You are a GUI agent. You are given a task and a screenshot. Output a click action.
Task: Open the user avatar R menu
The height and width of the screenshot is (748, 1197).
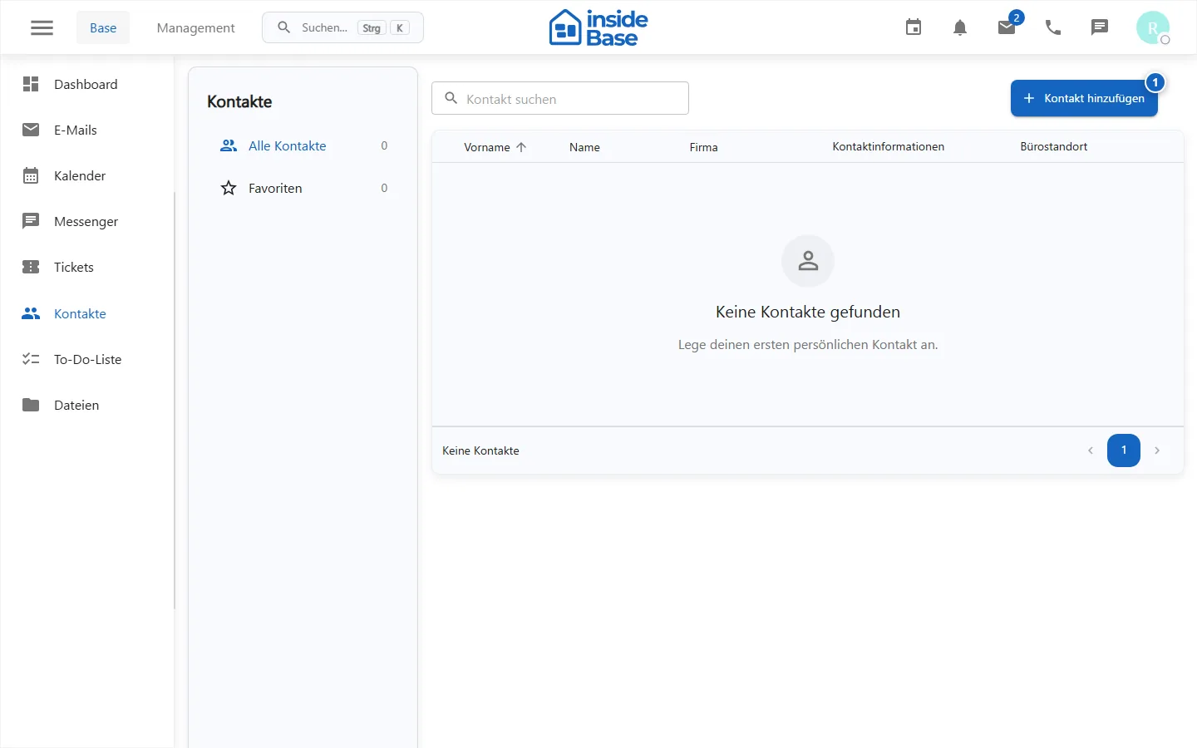(1153, 27)
